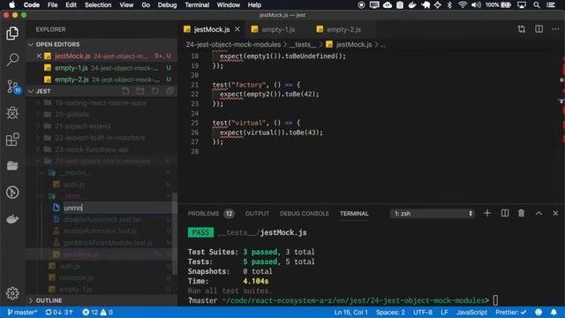The width and height of the screenshot is (565, 318).
Task: Open the Explorer view in activity bar
Action: [x=12, y=34]
